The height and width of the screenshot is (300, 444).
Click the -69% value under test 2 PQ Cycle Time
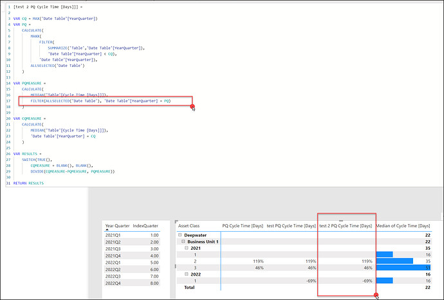pos(367,281)
